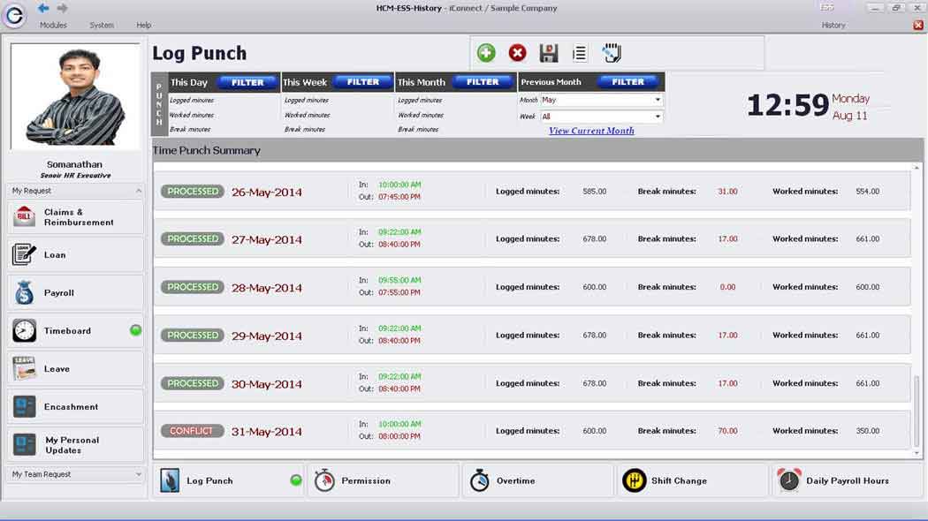Click the Log Punch green status indicator
Viewport: 928px width, 521px height.
coord(296,480)
